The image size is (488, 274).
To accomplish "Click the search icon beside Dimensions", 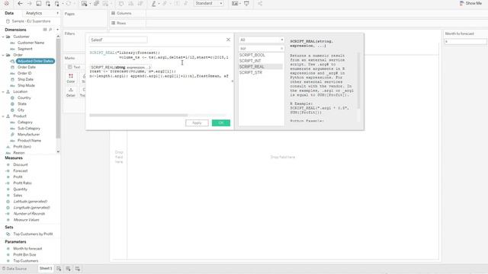I will 50,30.
